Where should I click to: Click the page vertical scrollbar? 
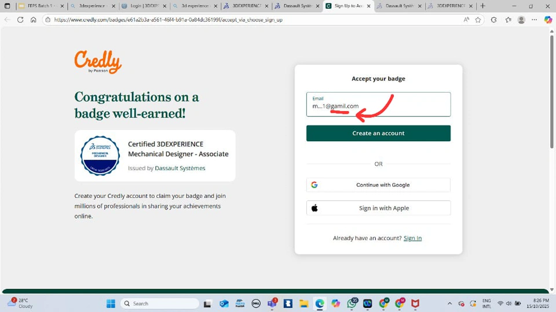551,92
